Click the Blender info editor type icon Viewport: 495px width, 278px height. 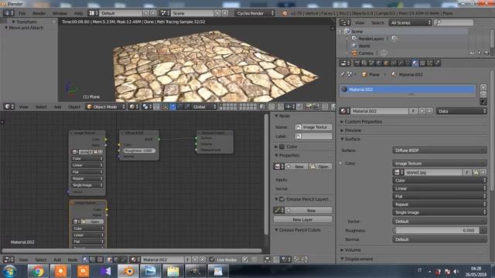pos(9,13)
